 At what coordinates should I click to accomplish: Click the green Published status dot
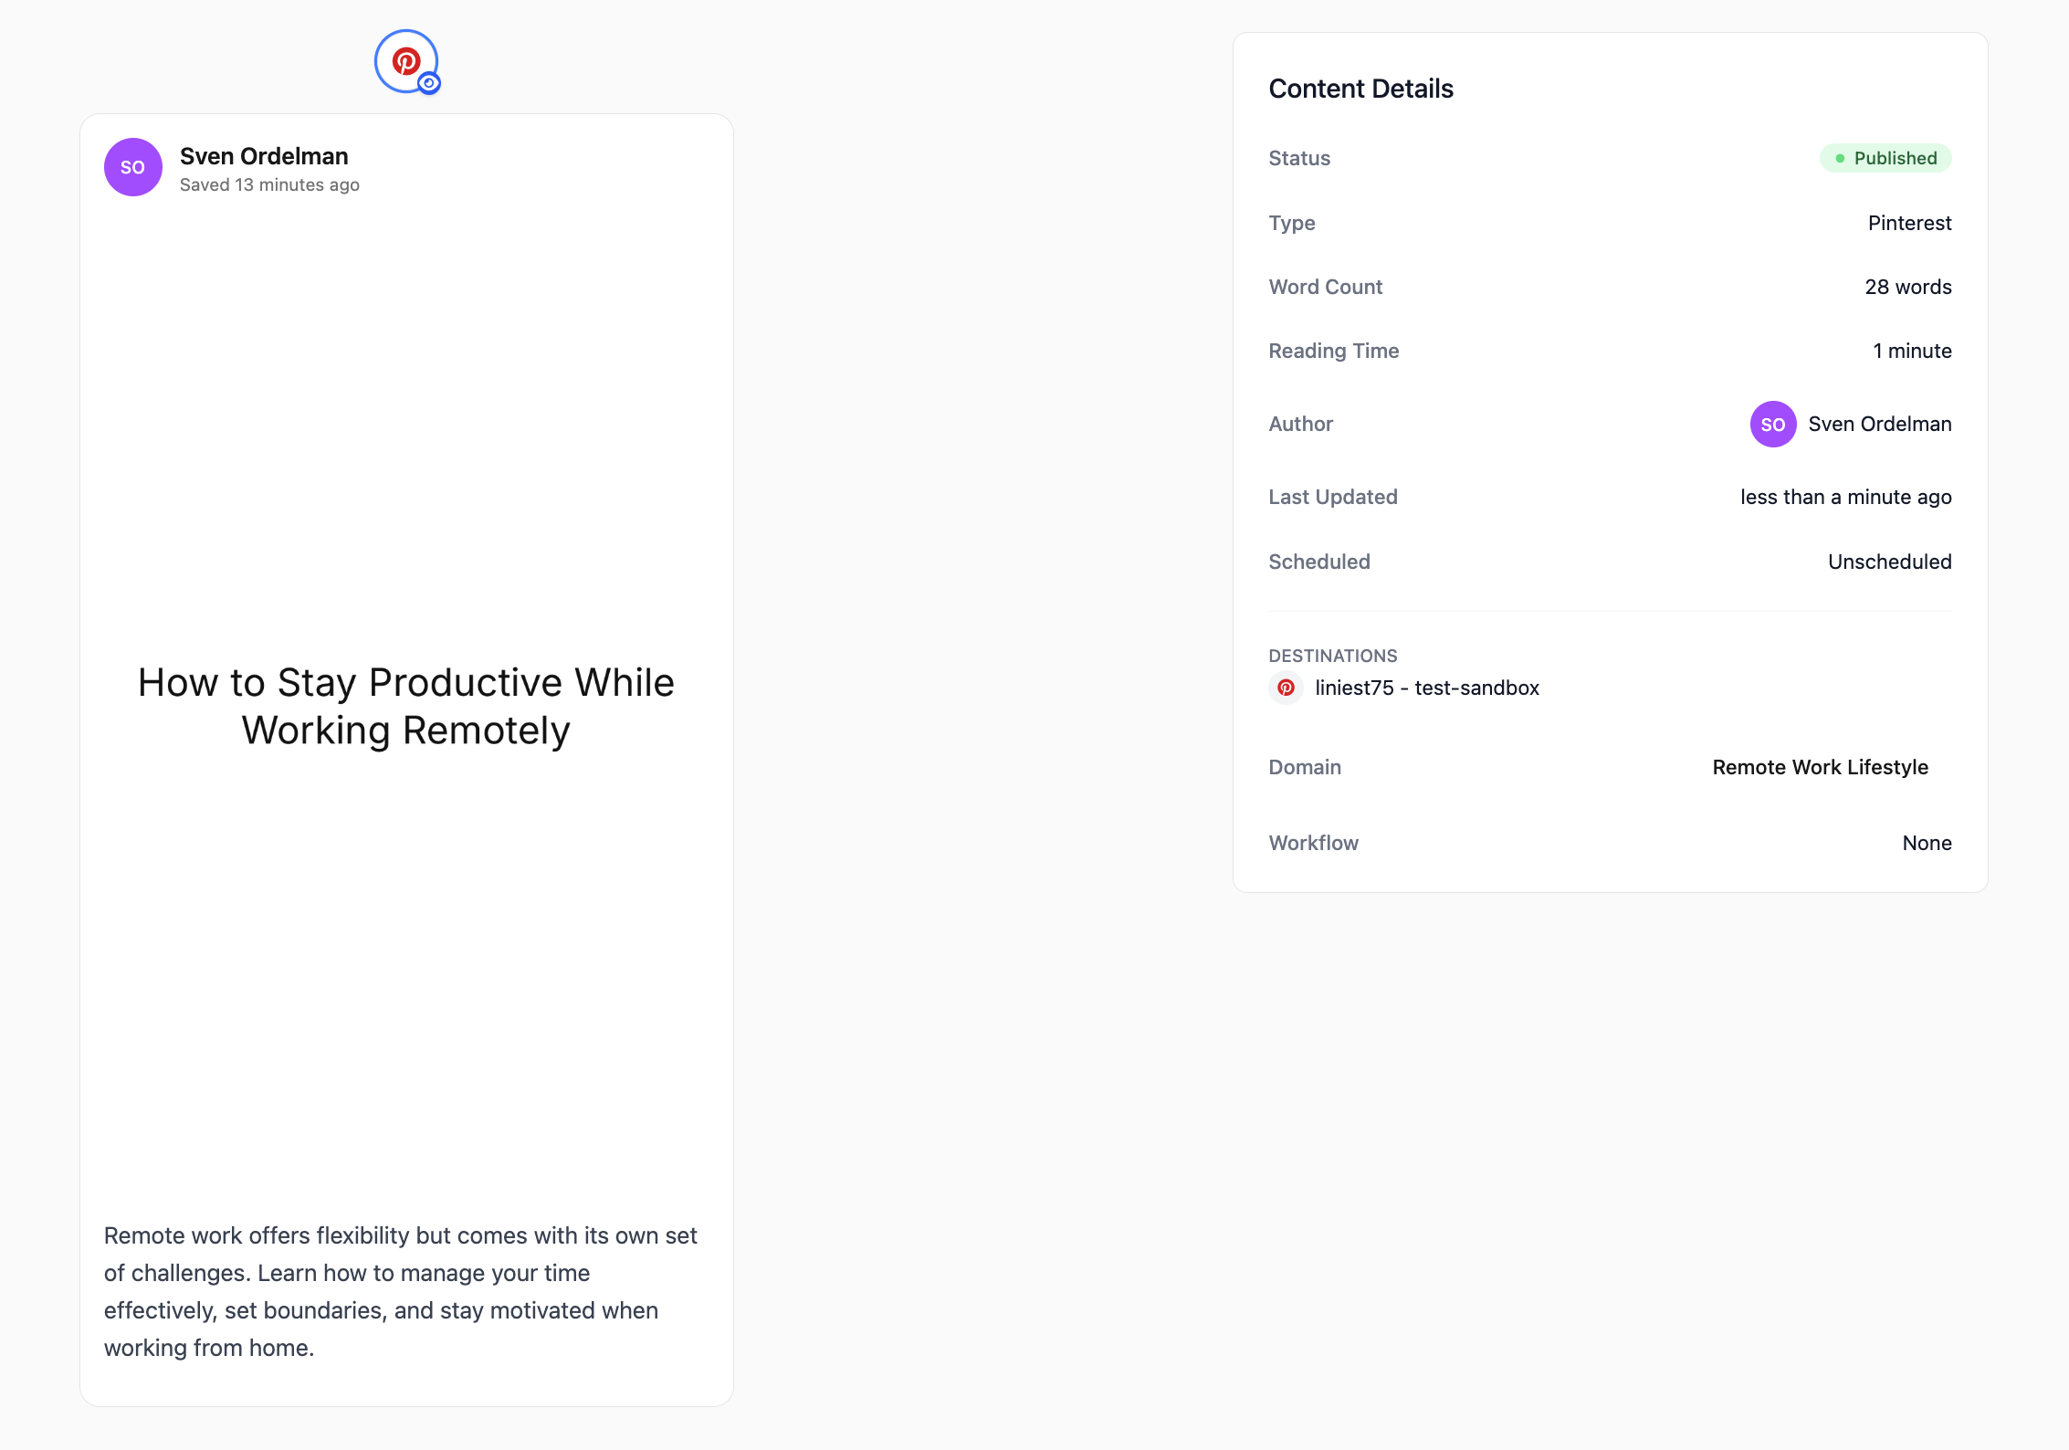(x=1840, y=158)
